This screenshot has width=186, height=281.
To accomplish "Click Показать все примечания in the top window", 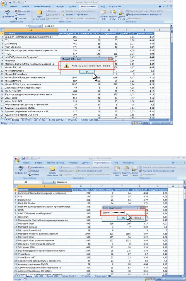I will pyautogui.click(x=75, y=15).
